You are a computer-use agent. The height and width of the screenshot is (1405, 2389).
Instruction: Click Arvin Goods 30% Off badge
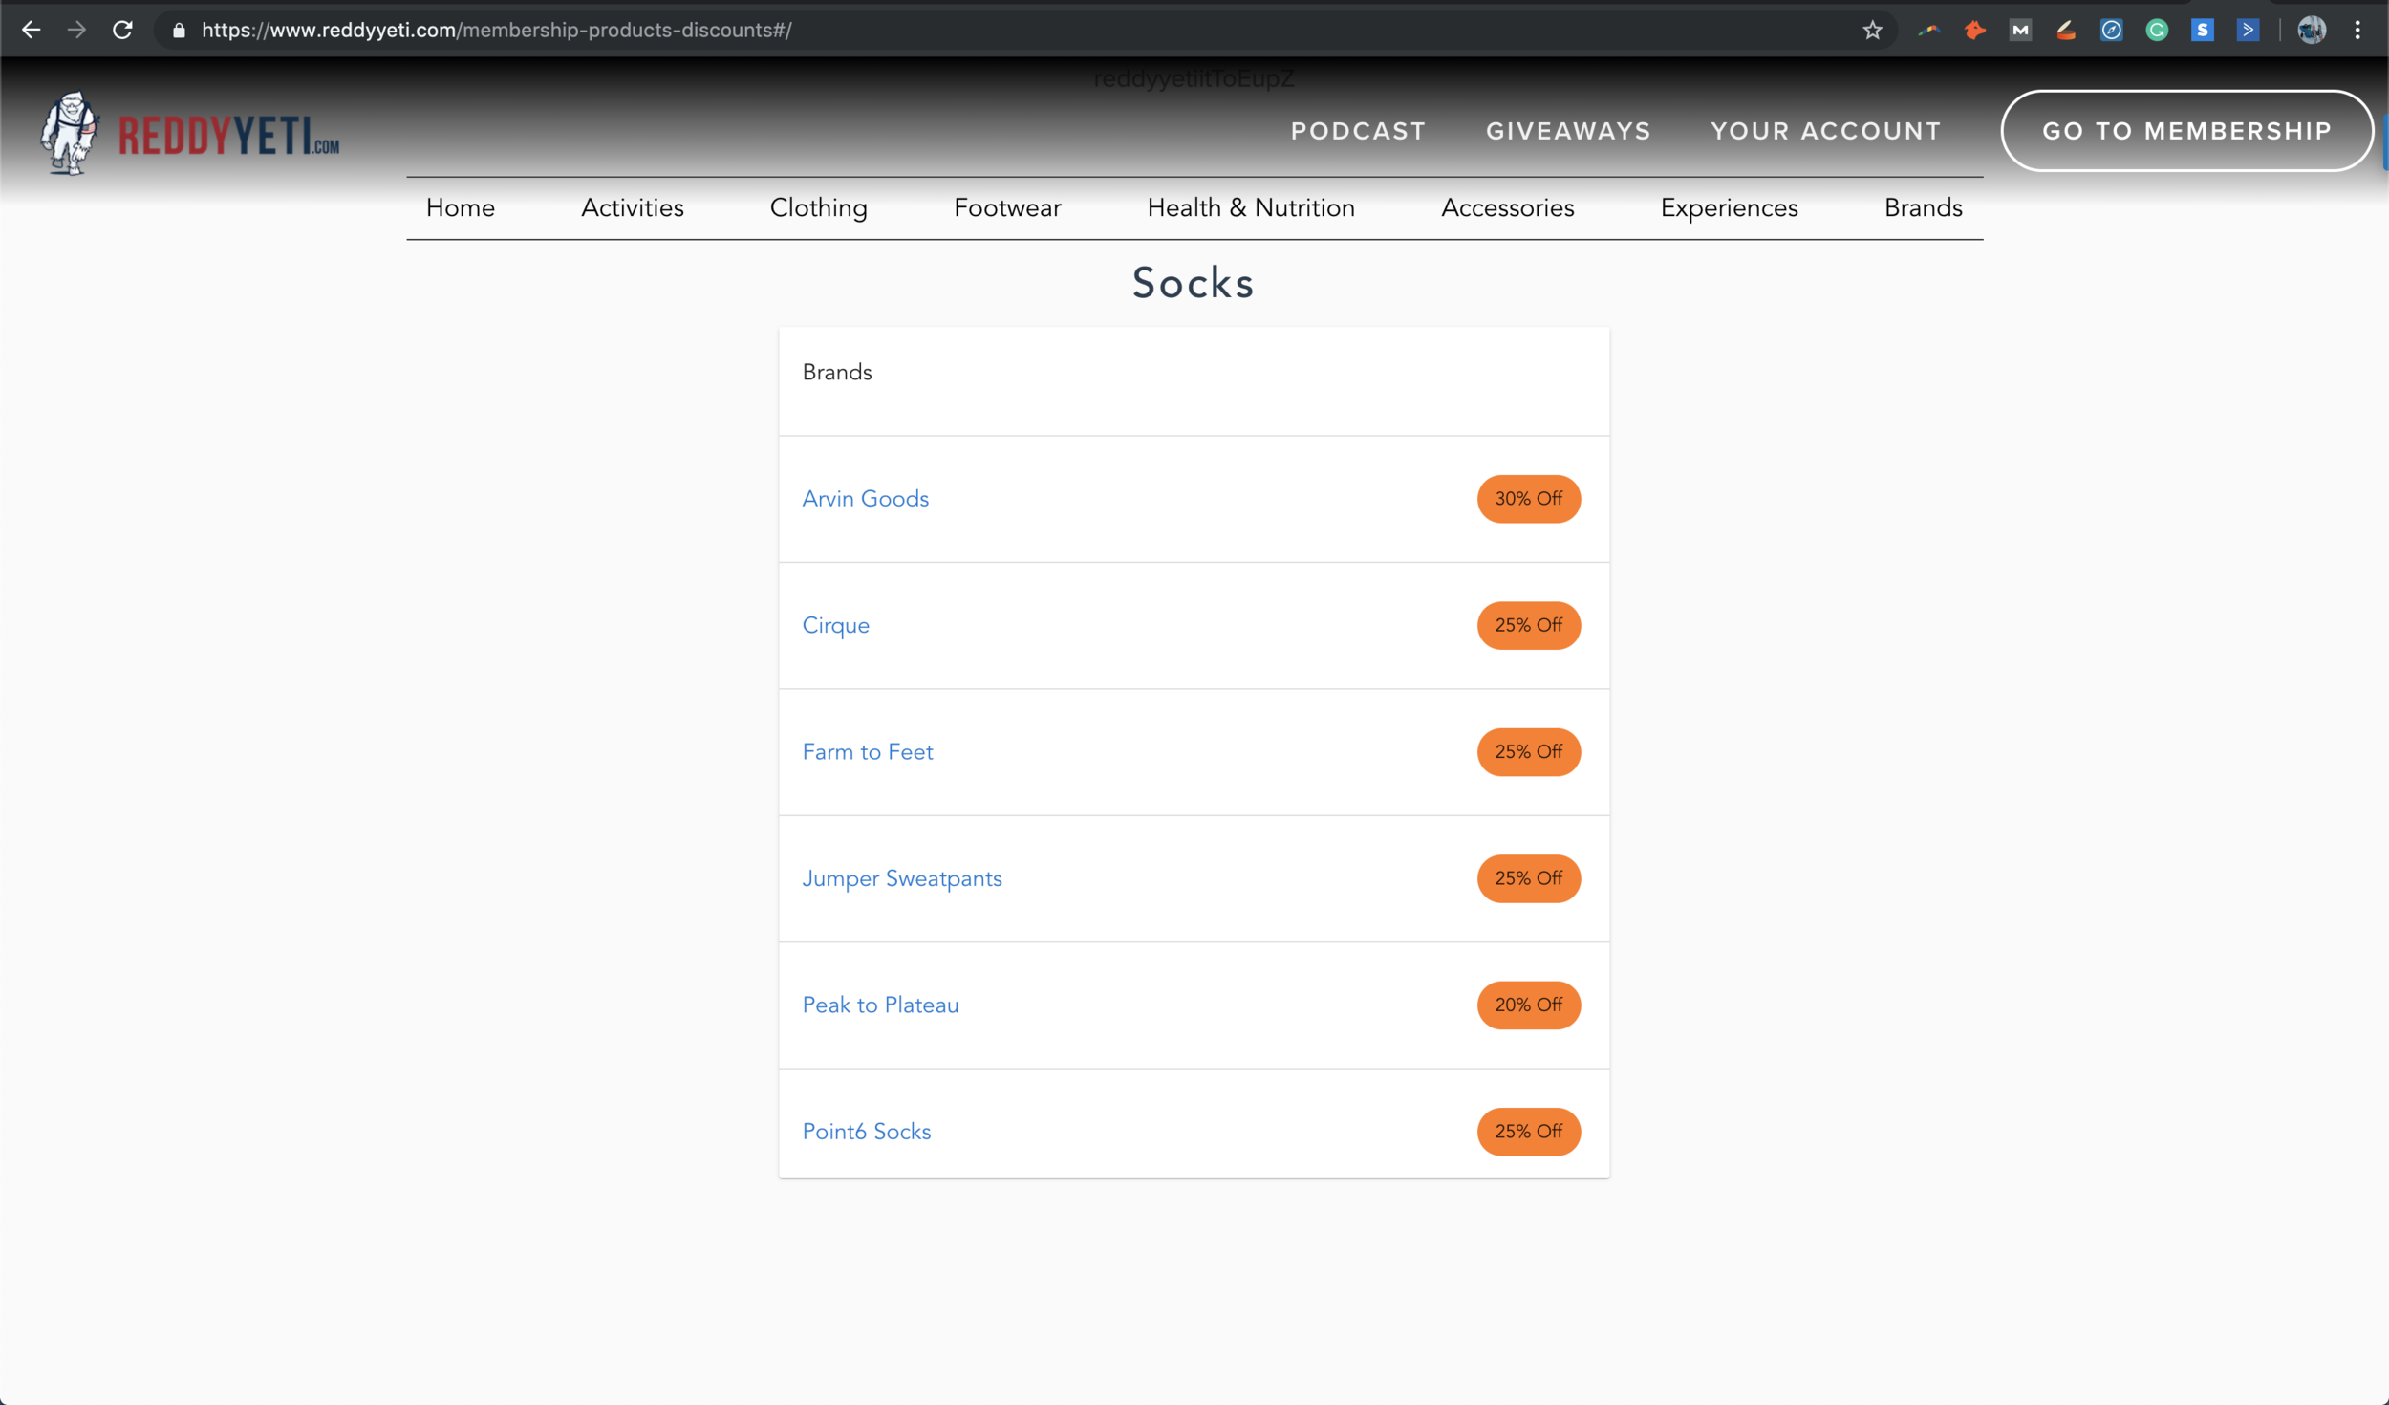pos(1529,499)
